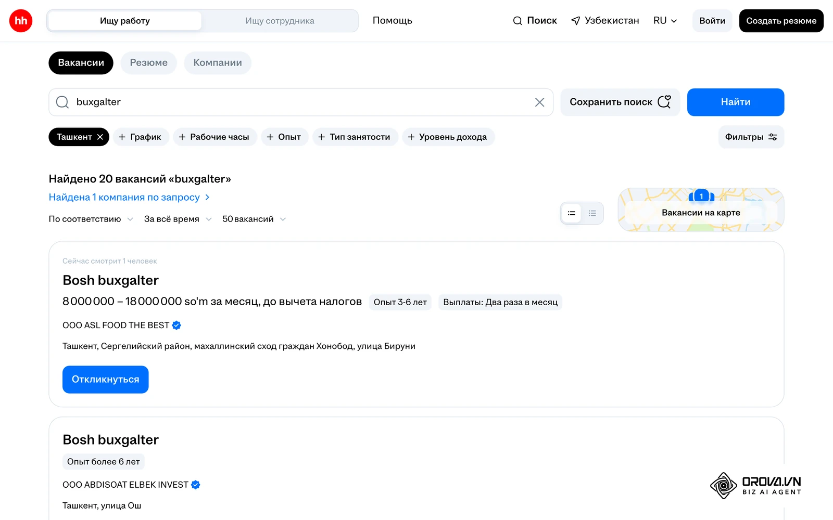The width and height of the screenshot is (833, 520).
Task: Add a Тип занятости filter
Action: coord(355,137)
